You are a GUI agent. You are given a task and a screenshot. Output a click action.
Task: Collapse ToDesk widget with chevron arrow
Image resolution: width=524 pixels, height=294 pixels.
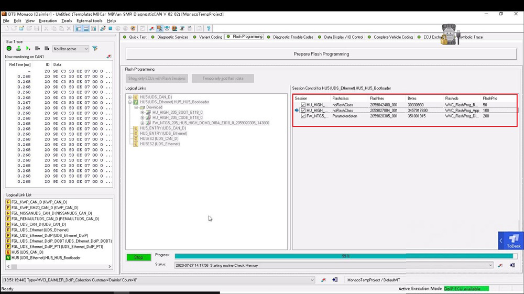[x=501, y=241]
